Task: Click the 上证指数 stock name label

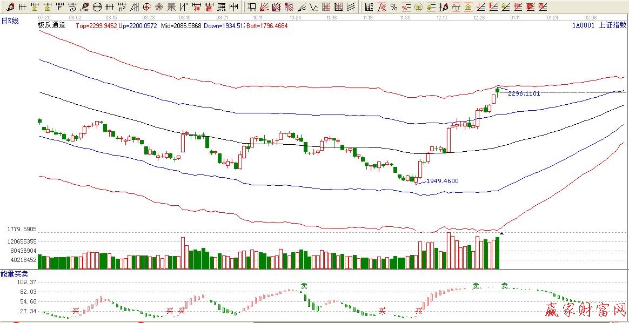Action: (613, 25)
